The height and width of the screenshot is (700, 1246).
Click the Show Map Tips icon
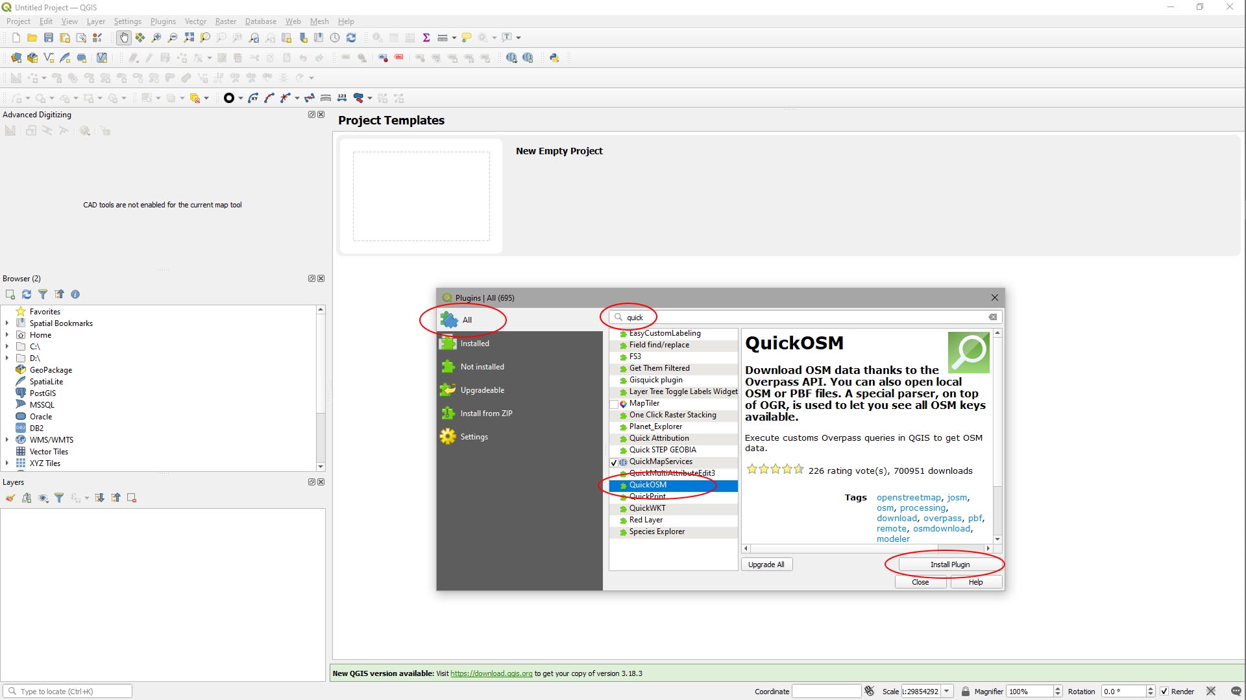[x=467, y=38]
